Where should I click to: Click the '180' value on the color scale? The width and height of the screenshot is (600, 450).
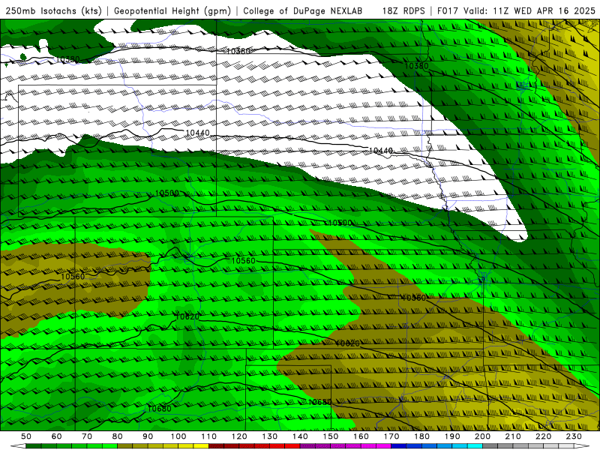click(421, 436)
